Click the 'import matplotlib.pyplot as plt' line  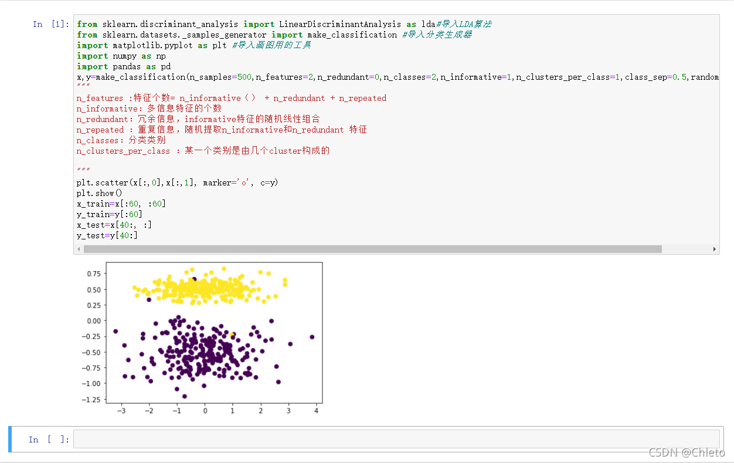point(194,45)
